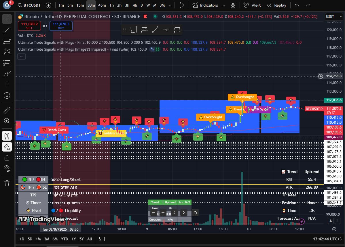Select the 45m timeframe

coord(102,5)
